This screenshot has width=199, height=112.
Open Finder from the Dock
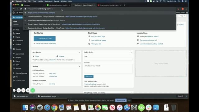click(x=25, y=108)
